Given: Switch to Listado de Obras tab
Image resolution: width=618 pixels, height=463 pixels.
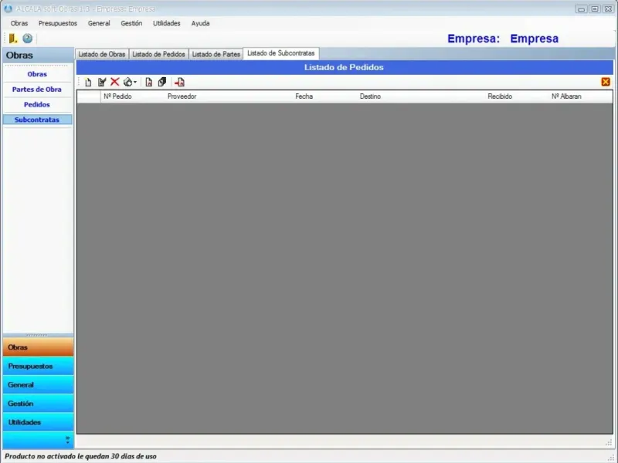Looking at the screenshot, I should [x=102, y=54].
